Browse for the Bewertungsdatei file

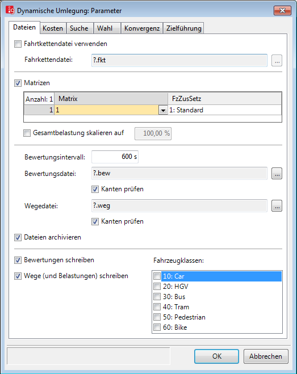click(x=277, y=174)
